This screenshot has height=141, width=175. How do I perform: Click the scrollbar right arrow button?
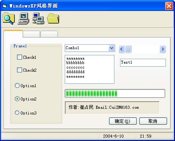[x=163, y=49]
